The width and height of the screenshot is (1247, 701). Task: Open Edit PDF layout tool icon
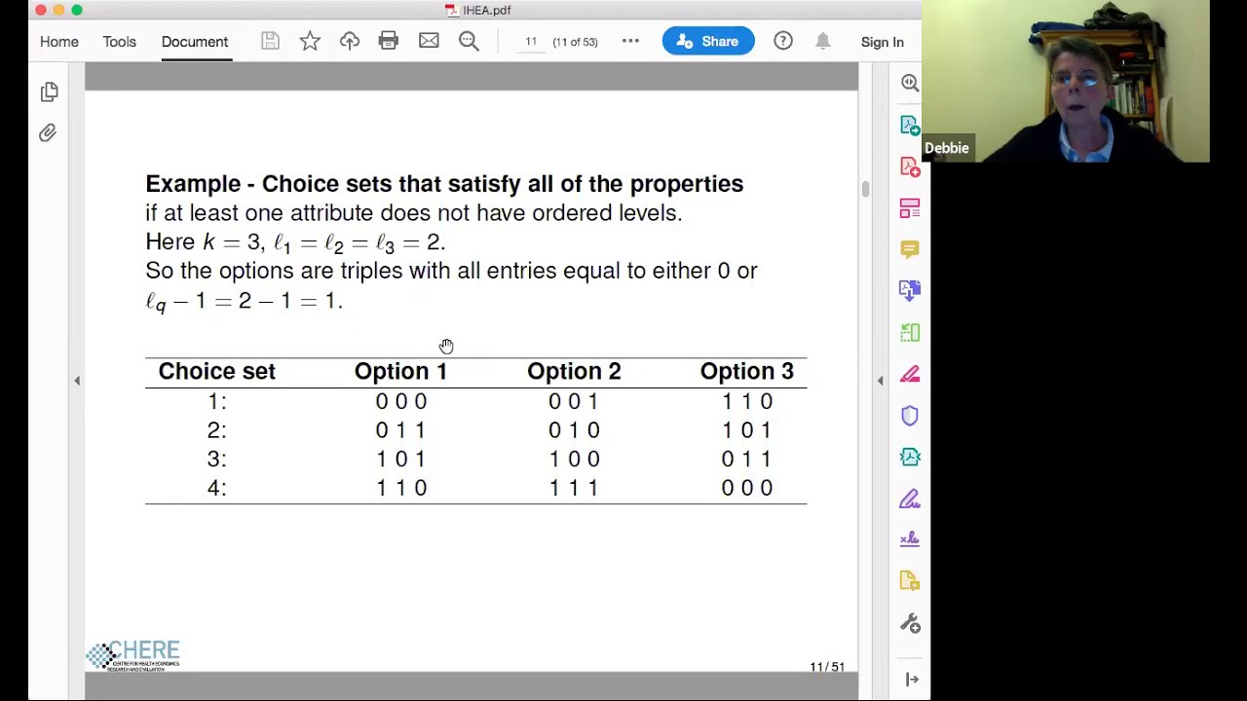(910, 208)
